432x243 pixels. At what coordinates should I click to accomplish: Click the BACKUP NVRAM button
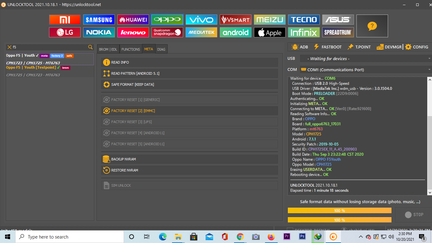[189, 159]
